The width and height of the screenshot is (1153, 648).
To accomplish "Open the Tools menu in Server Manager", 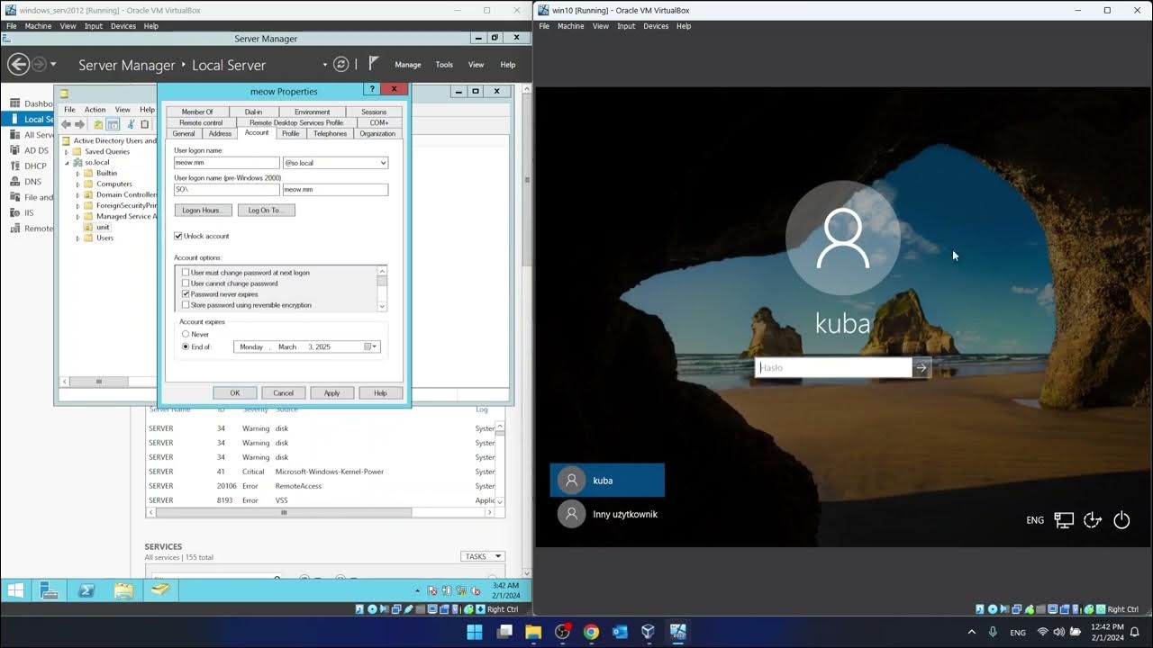I will [444, 65].
